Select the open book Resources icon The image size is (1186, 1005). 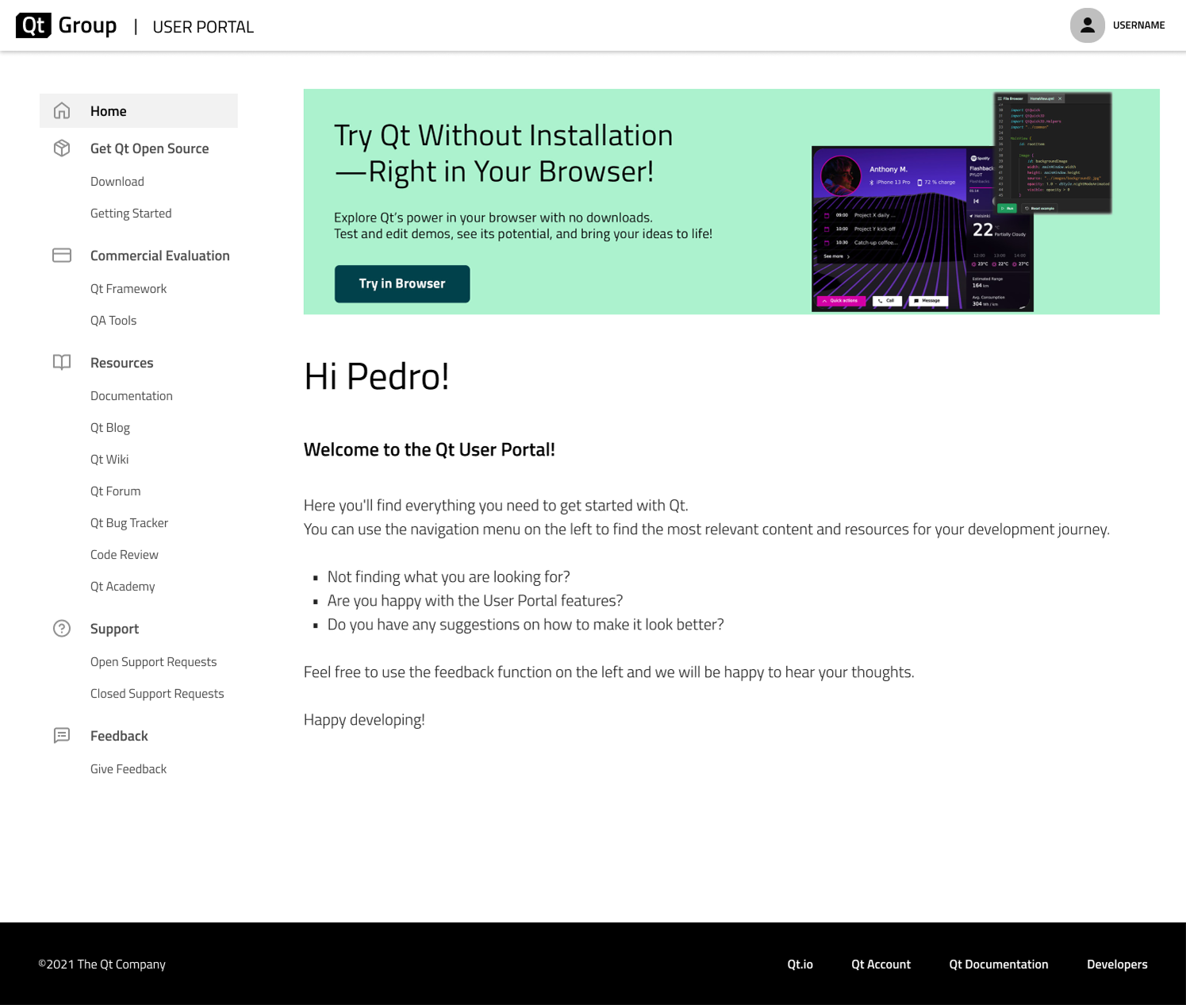[62, 362]
